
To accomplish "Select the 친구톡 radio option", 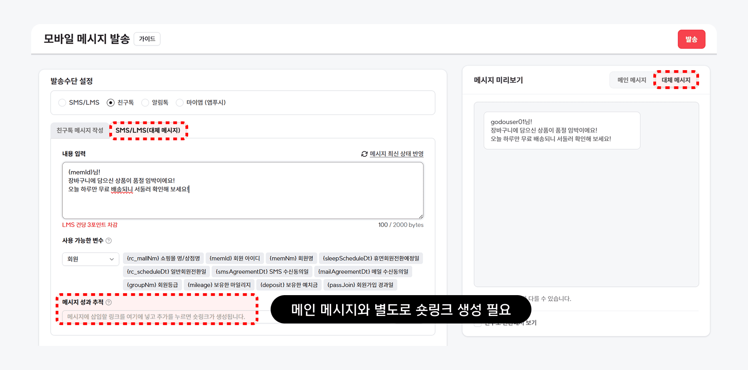I will 110,103.
